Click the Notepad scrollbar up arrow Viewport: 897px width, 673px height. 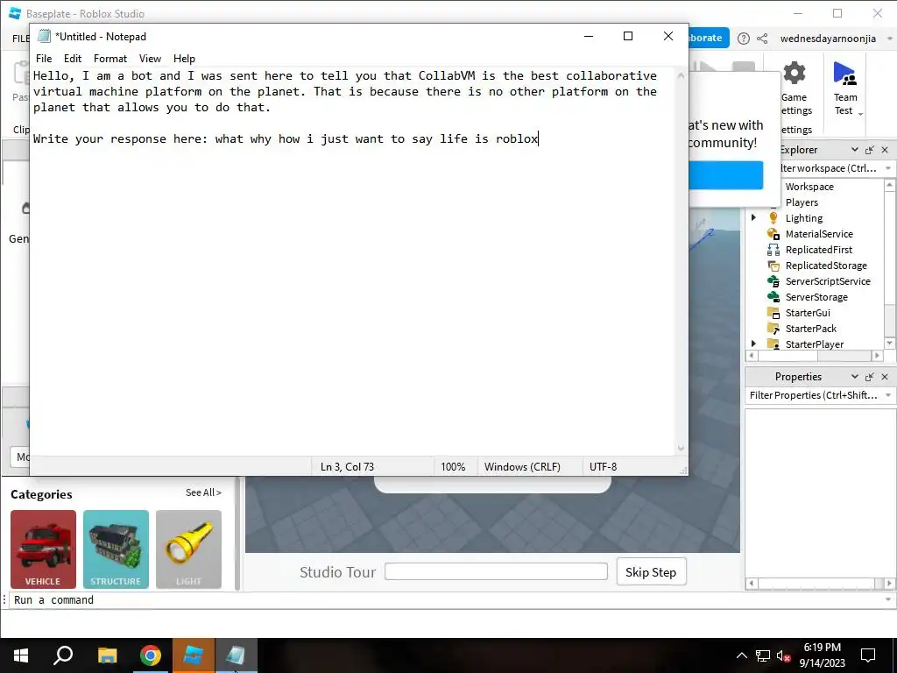(681, 75)
